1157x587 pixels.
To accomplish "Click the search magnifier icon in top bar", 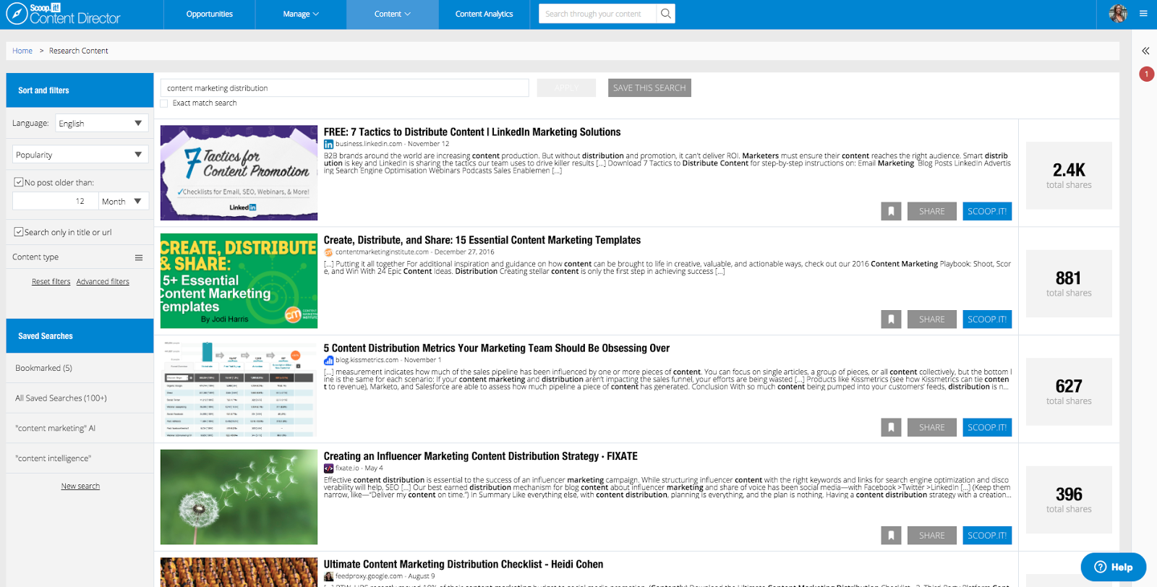I will point(666,14).
